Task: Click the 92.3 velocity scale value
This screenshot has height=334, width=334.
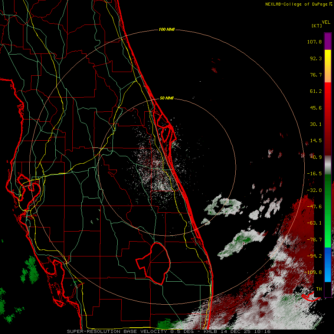Action: pyautogui.click(x=316, y=58)
